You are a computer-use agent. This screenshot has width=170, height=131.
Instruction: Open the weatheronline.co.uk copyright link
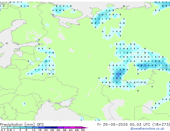coord(147,129)
